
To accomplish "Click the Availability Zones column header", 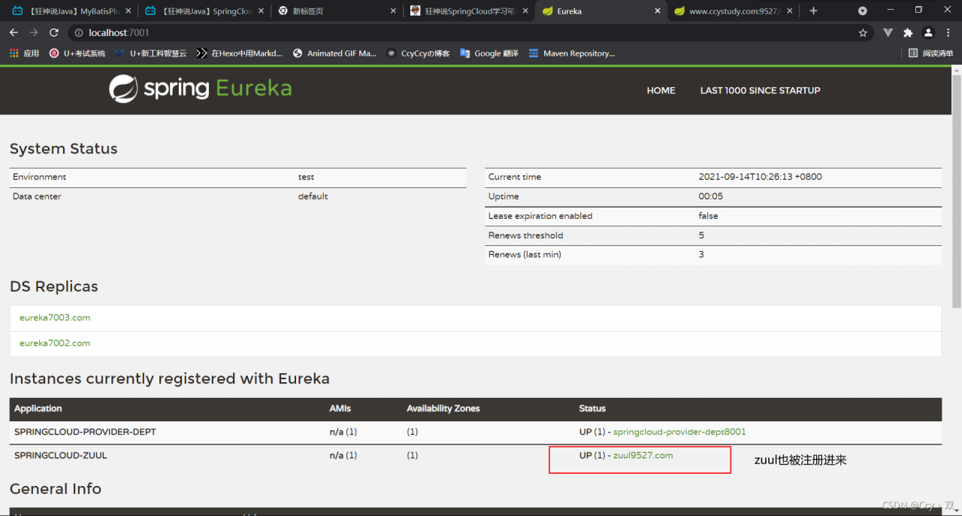I will point(443,408).
